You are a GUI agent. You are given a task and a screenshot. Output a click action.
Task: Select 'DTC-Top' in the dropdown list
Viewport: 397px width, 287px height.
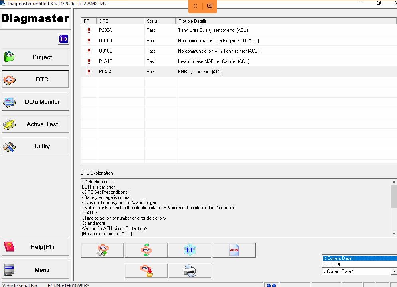pyautogui.click(x=359, y=264)
